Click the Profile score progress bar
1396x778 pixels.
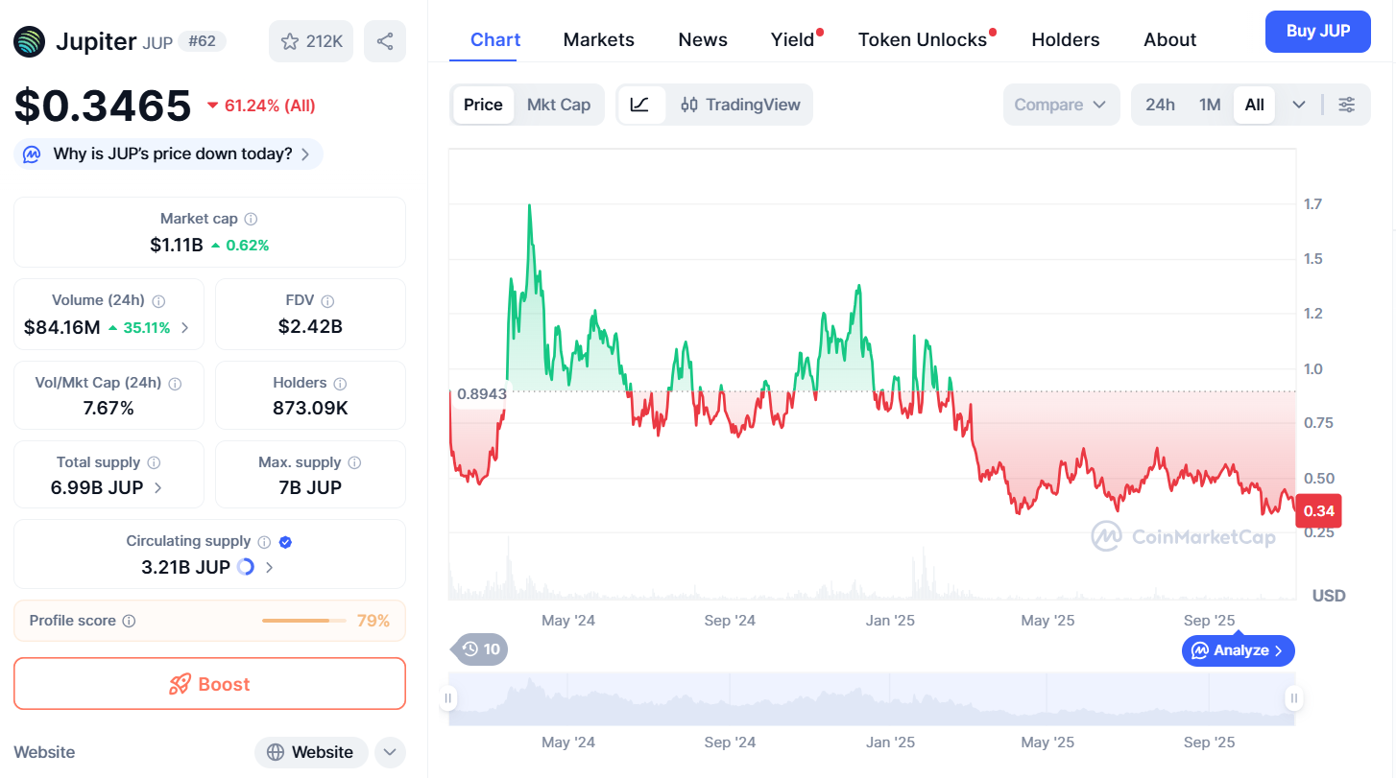[303, 620]
